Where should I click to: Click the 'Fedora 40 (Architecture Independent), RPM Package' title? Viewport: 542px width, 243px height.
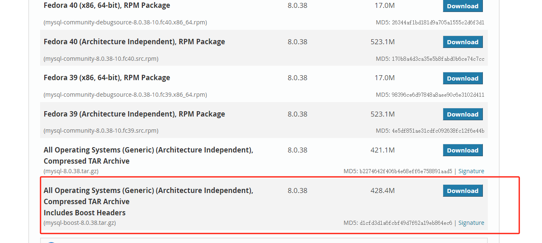134,42
